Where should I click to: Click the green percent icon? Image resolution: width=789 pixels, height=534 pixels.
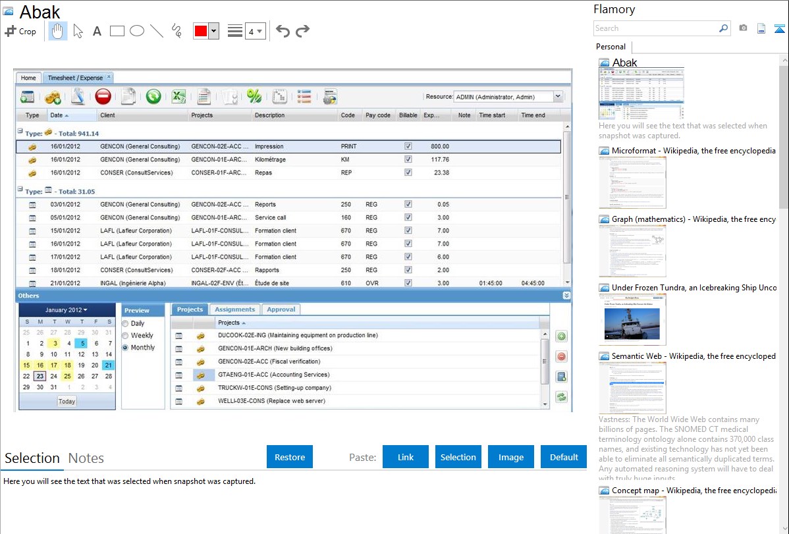(x=254, y=96)
